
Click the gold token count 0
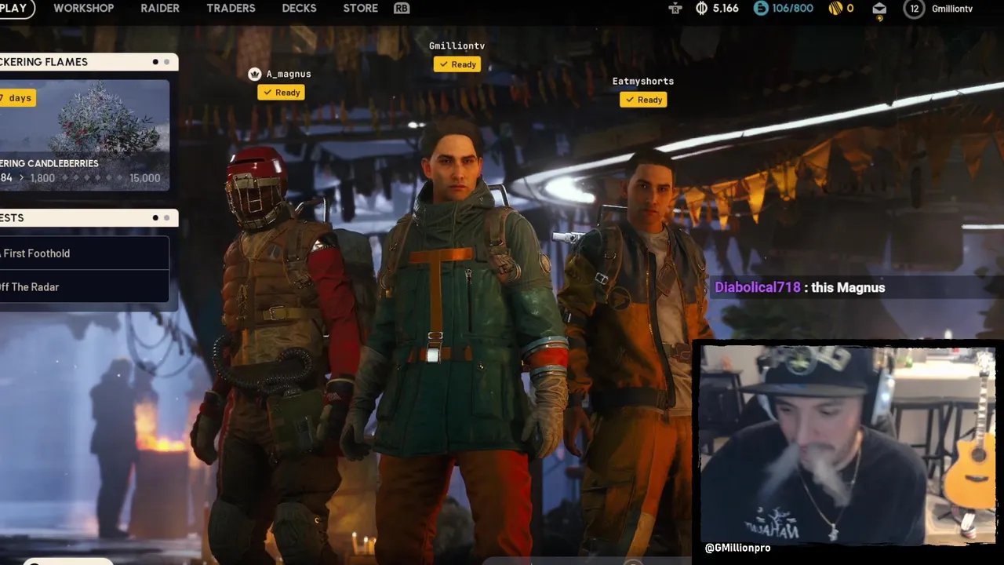pyautogui.click(x=850, y=9)
